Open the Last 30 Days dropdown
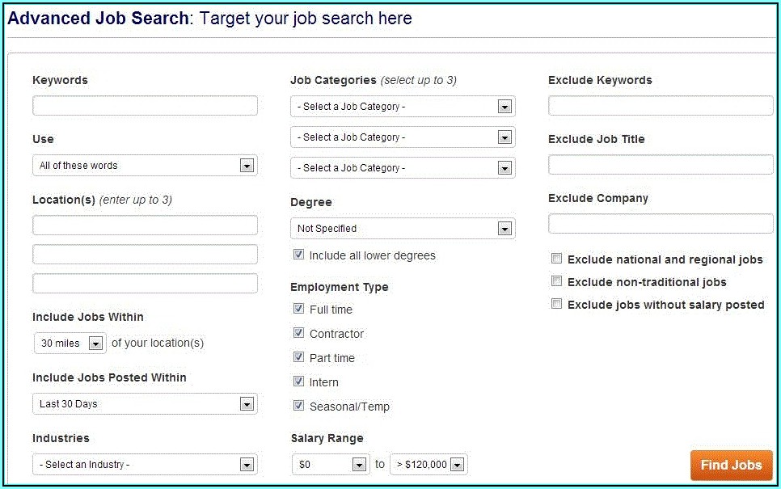Screen dimensions: 781x489 [x=146, y=404]
